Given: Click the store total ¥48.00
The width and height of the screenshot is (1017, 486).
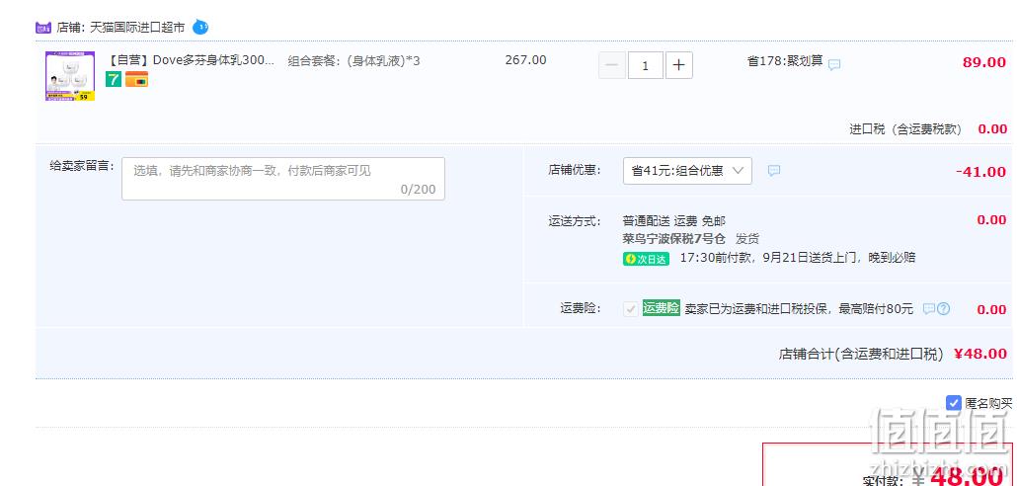Looking at the screenshot, I should 980,354.
